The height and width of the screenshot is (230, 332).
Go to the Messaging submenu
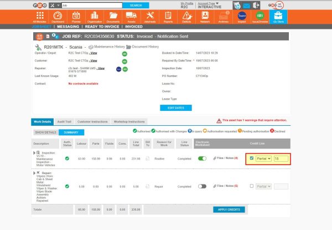point(68,27)
